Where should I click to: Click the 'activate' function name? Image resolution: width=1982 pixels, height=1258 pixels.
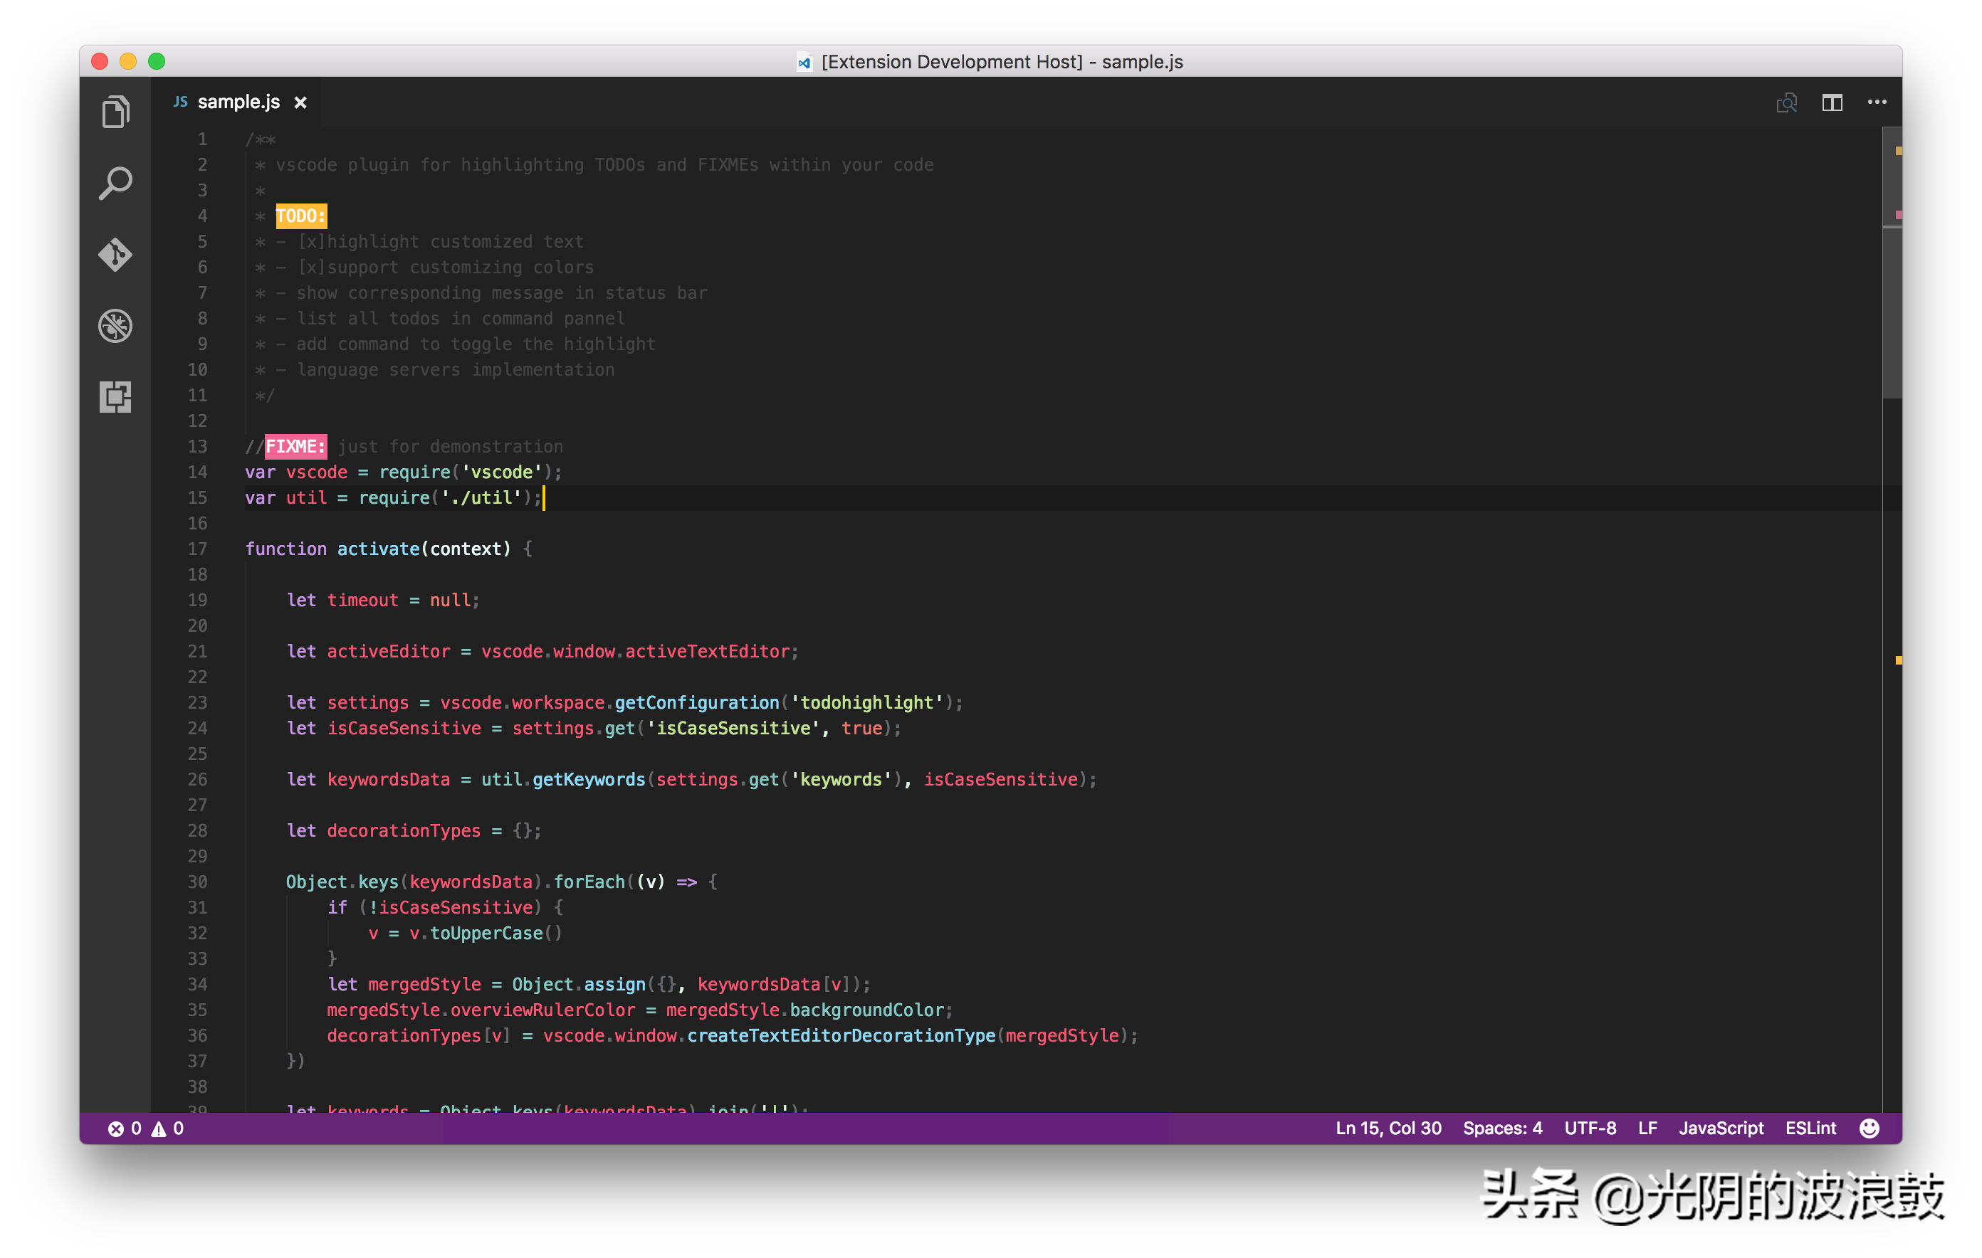click(378, 549)
